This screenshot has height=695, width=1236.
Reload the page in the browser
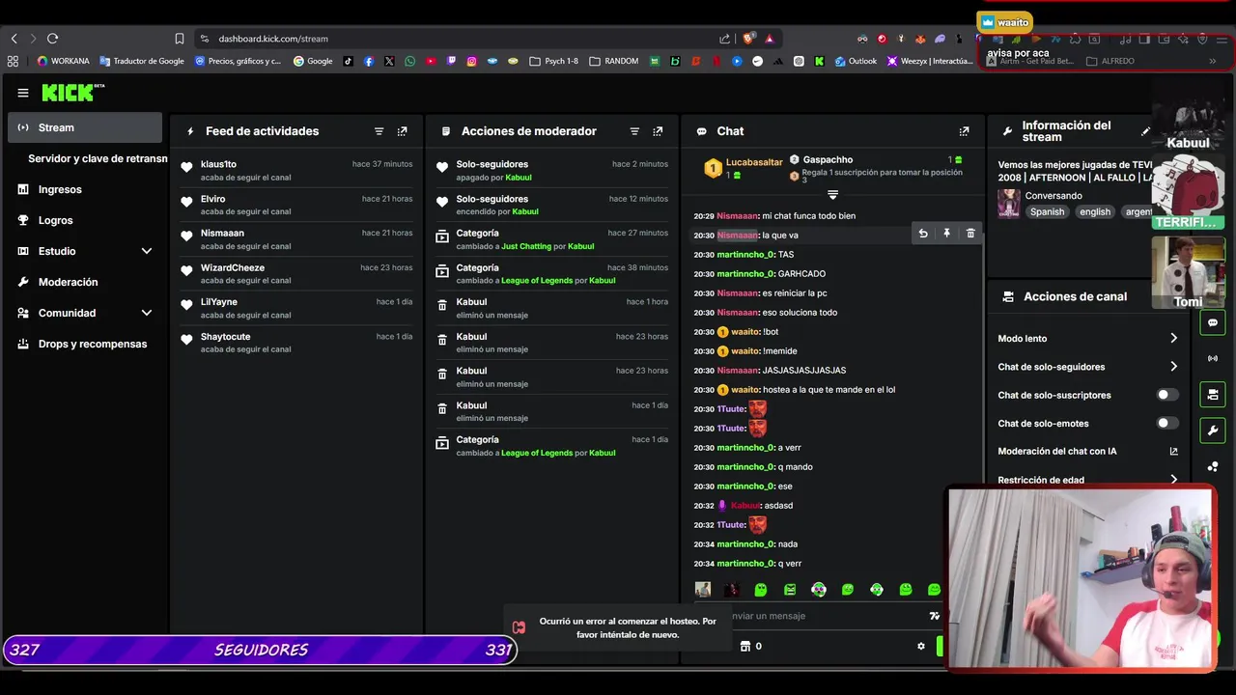click(x=52, y=39)
